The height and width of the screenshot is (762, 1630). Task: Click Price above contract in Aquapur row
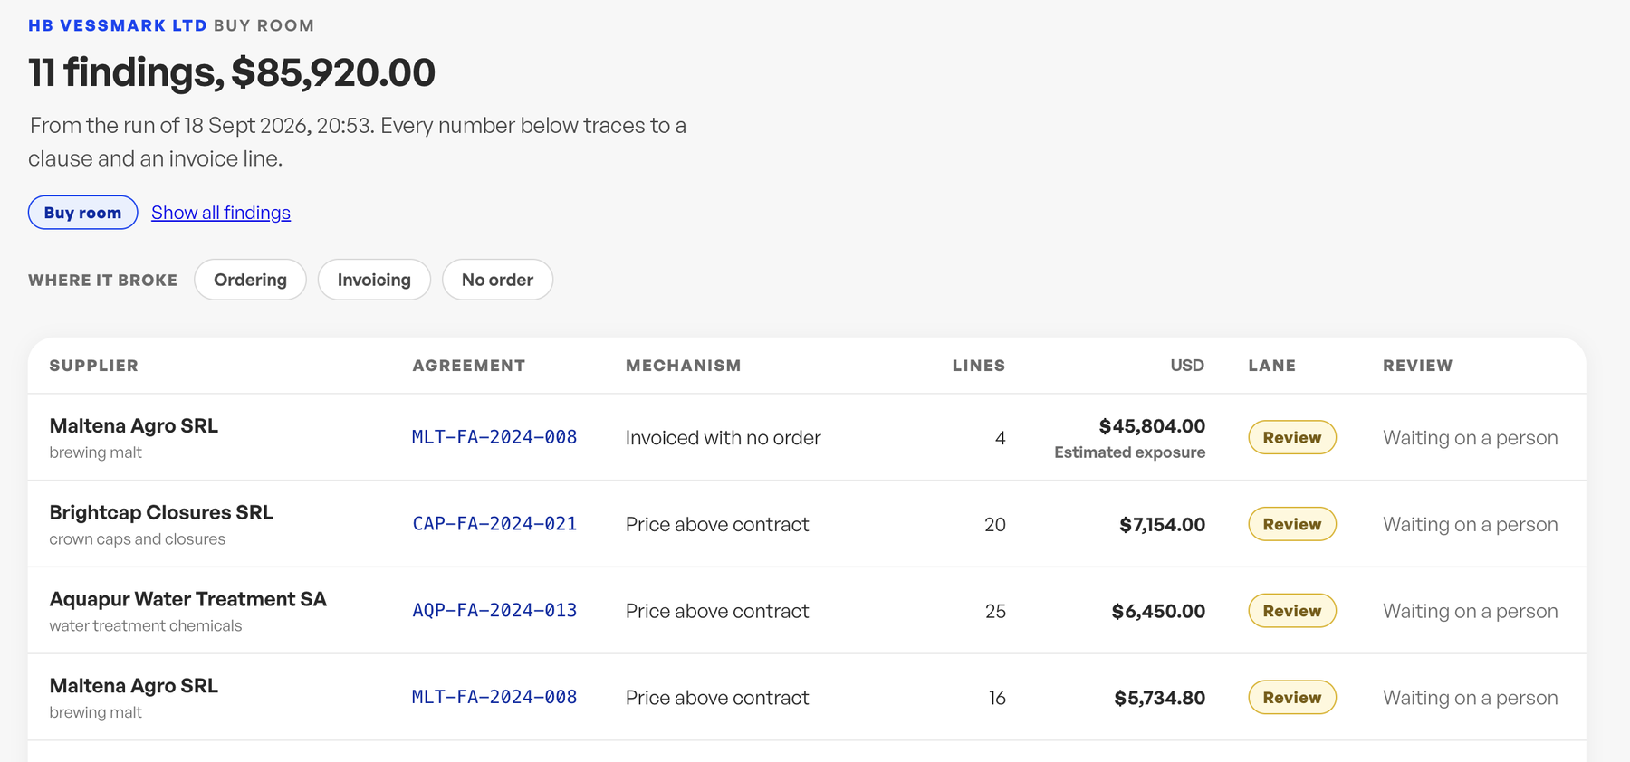click(717, 612)
